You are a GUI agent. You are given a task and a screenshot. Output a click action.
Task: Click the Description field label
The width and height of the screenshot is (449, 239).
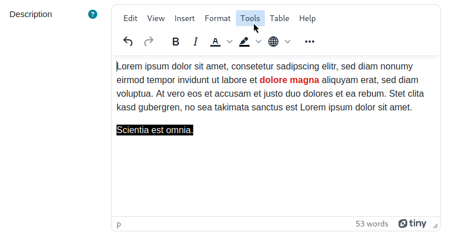click(x=31, y=14)
